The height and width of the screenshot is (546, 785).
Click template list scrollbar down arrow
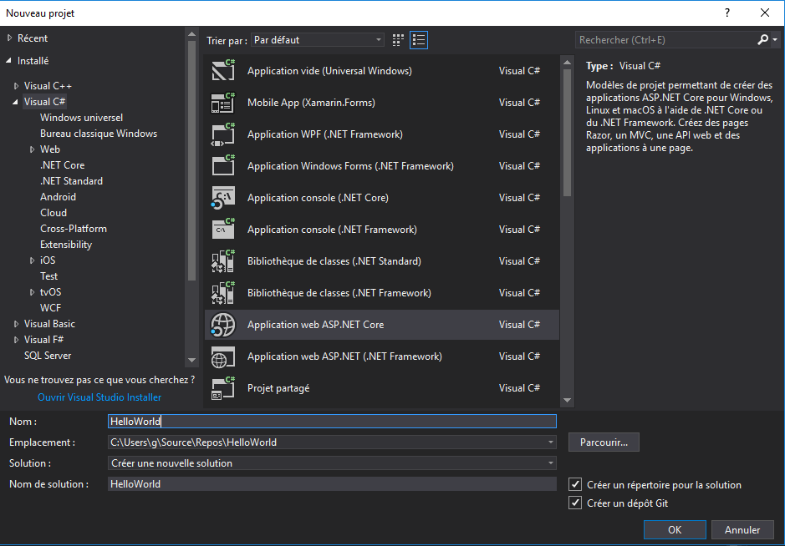pyautogui.click(x=567, y=400)
